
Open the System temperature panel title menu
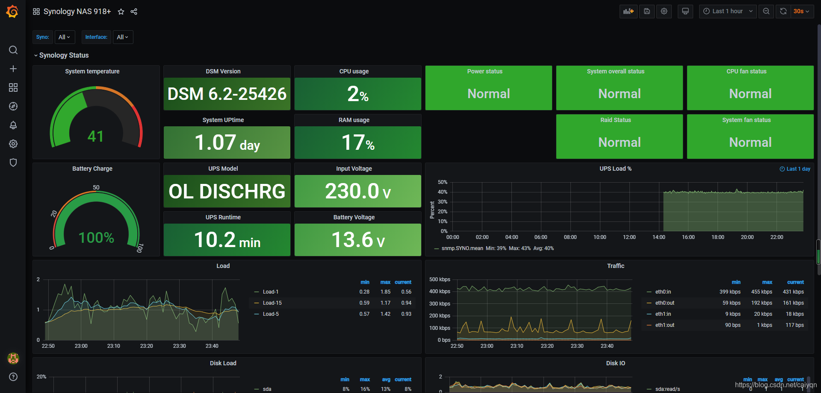[x=92, y=71]
